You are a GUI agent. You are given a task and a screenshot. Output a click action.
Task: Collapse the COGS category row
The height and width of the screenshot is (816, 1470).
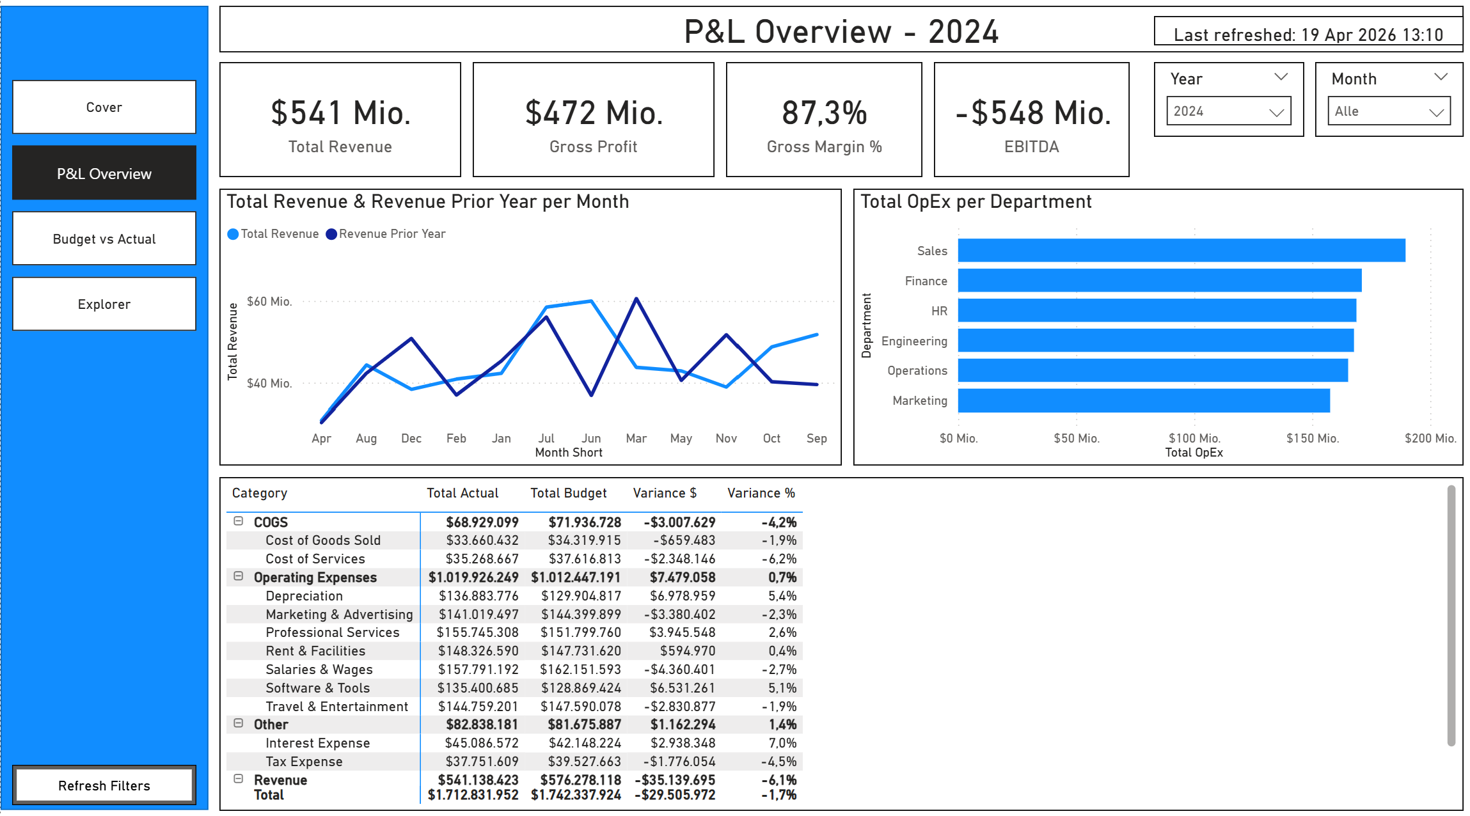pyautogui.click(x=240, y=522)
